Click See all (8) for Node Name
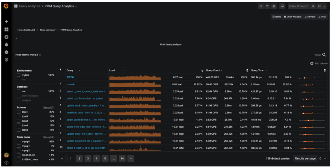The image size is (332, 168). 49,137
